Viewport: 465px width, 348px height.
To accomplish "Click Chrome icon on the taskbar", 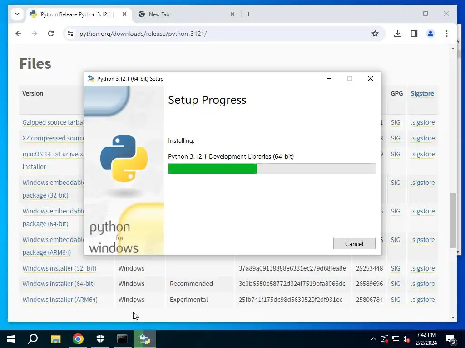I will [x=78, y=339].
